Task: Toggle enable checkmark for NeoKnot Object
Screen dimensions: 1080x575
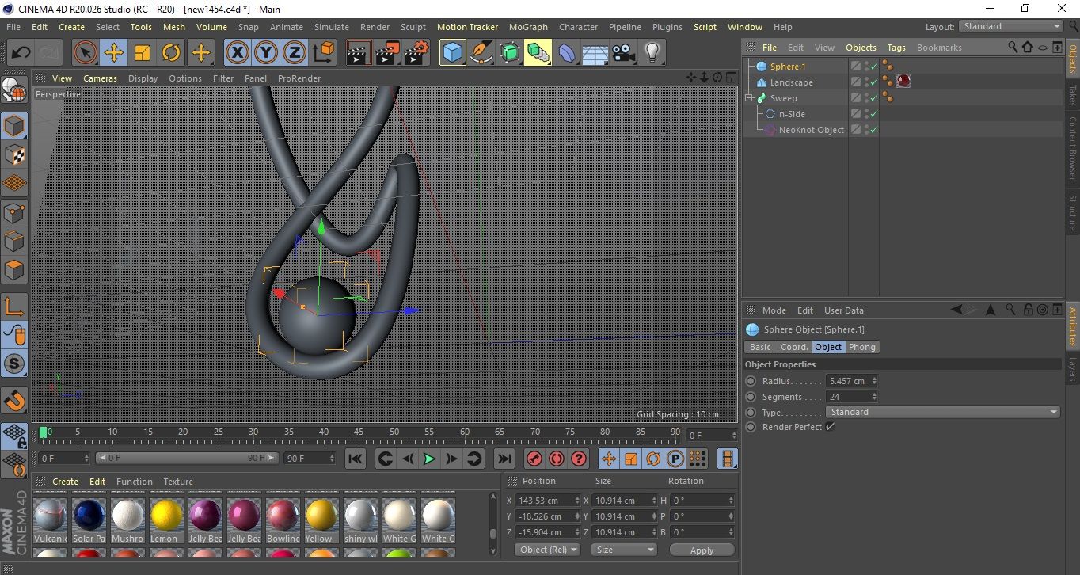Action: click(x=873, y=130)
